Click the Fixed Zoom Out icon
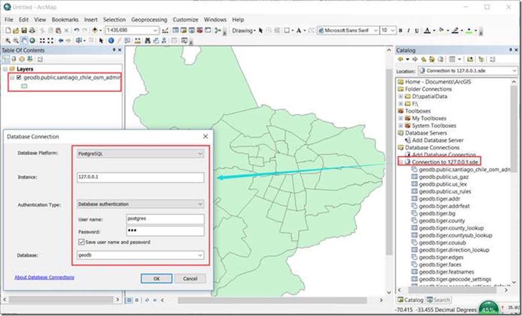The width and height of the screenshot is (522, 316). point(50,41)
